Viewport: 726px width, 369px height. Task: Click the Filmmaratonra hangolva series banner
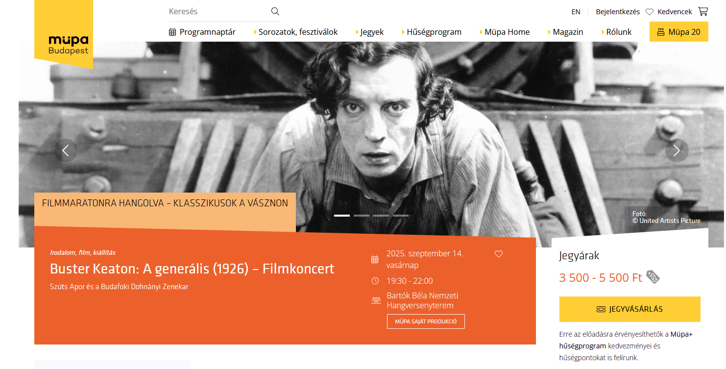tap(165, 203)
